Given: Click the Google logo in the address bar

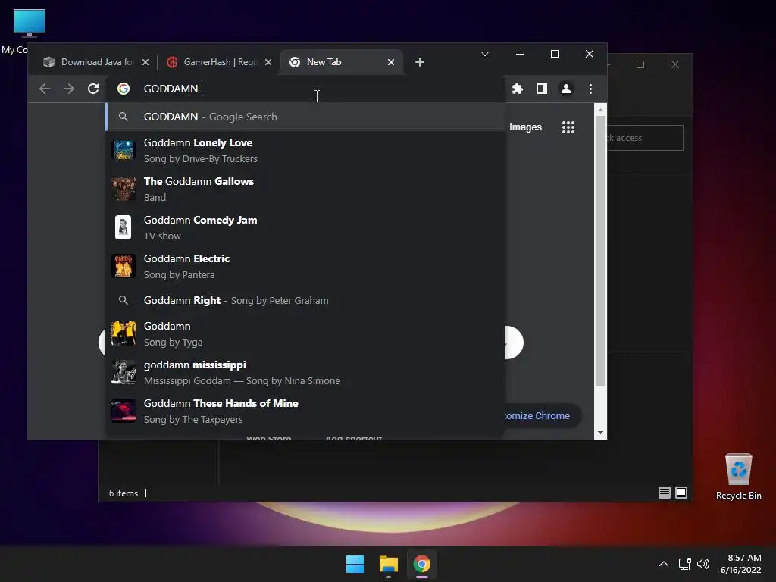Looking at the screenshot, I should click(x=124, y=89).
